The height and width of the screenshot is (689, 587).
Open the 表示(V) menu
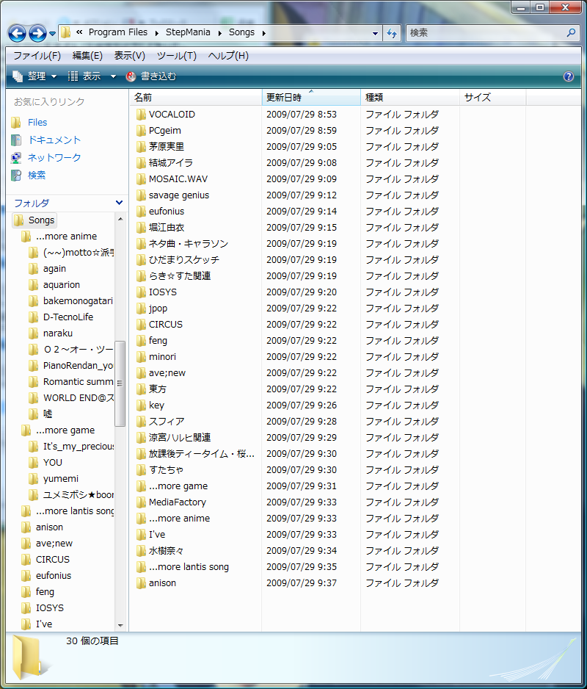pyautogui.click(x=130, y=56)
